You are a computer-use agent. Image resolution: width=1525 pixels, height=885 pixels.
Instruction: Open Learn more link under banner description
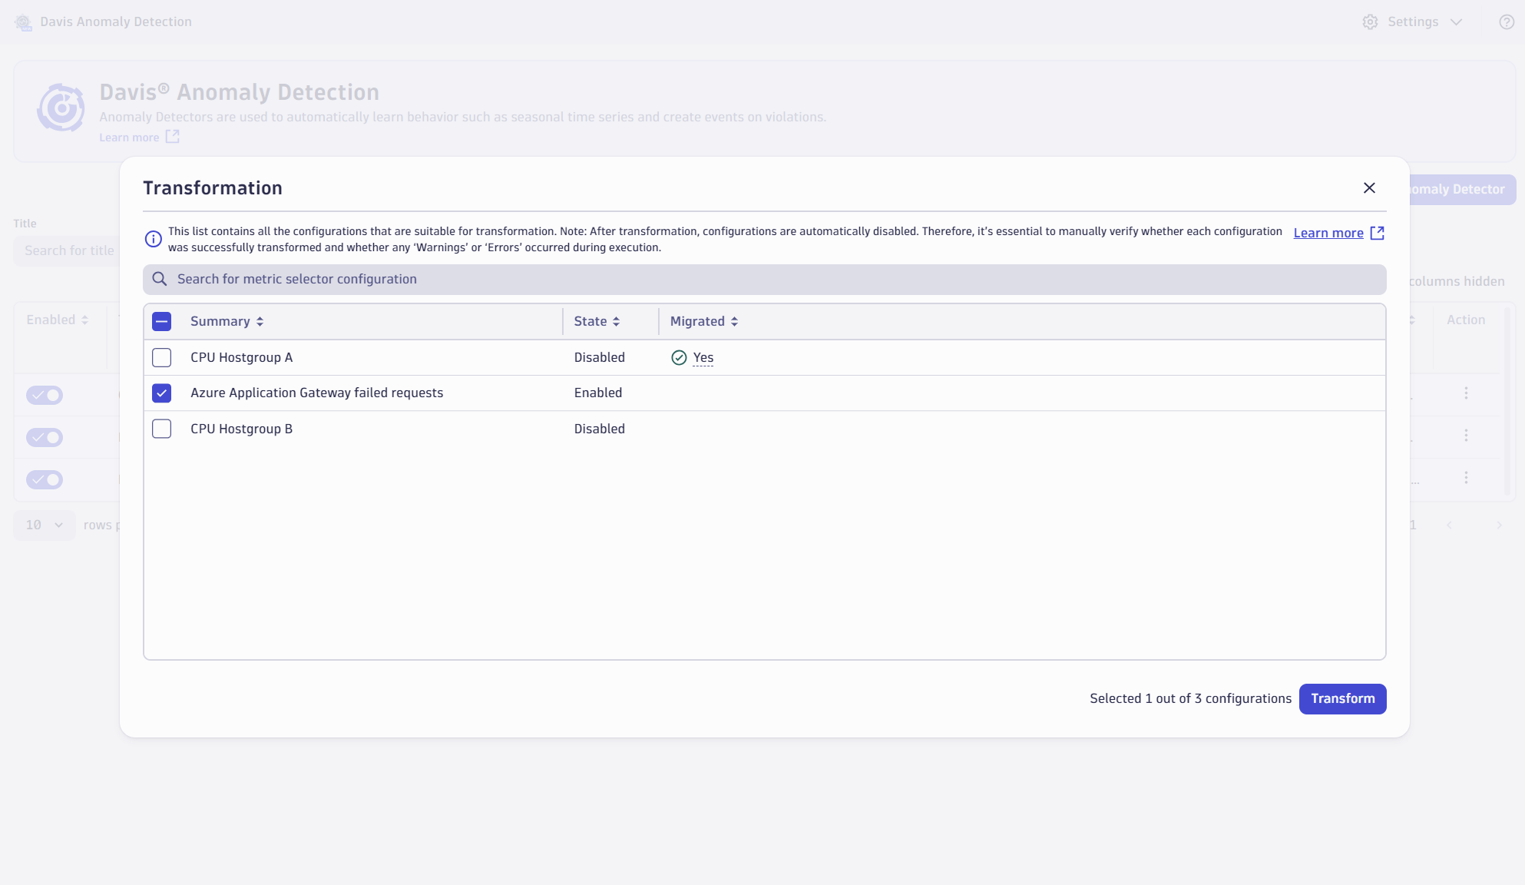[129, 138]
